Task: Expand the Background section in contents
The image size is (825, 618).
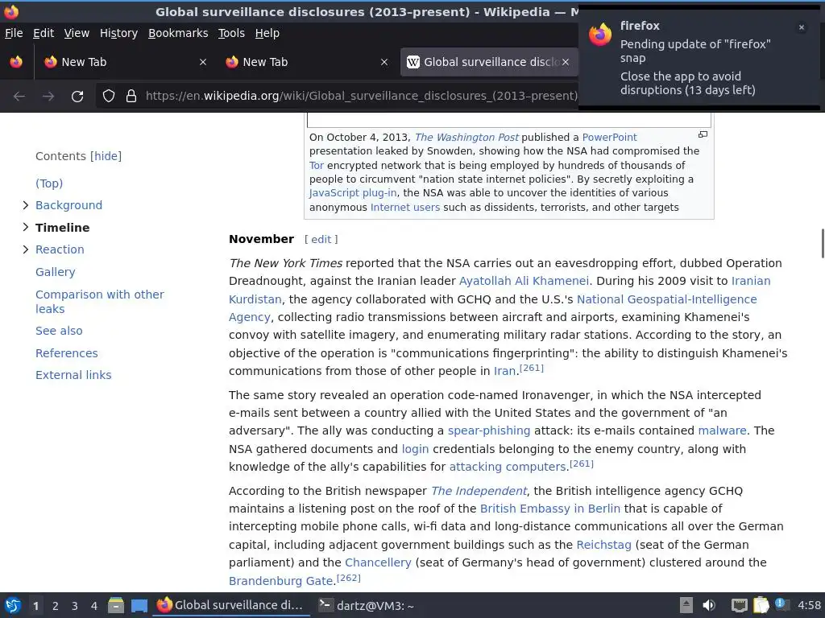Action: point(25,205)
